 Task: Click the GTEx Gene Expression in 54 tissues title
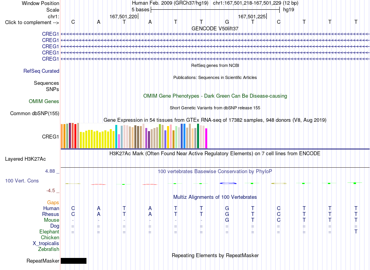tap(215, 120)
